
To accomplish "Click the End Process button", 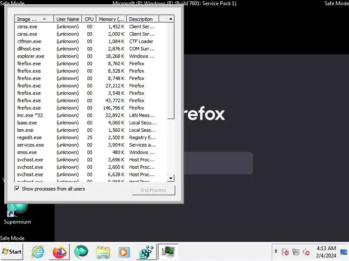I will tap(154, 190).
